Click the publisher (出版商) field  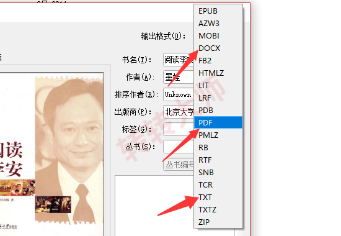(x=179, y=112)
